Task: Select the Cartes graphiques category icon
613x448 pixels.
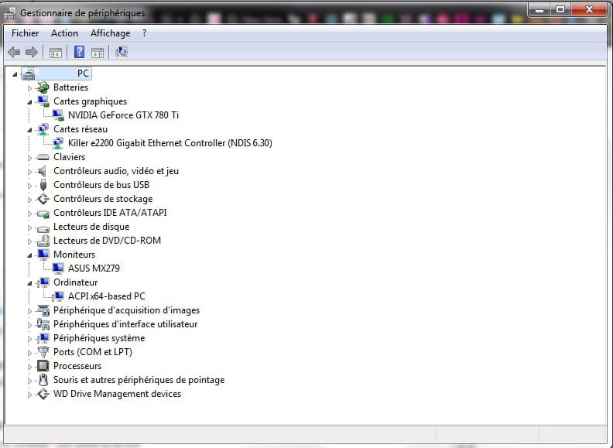Action: pyautogui.click(x=43, y=101)
